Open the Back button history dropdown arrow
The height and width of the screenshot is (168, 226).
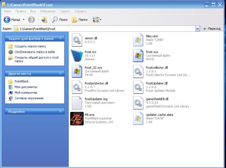[x=24, y=20]
